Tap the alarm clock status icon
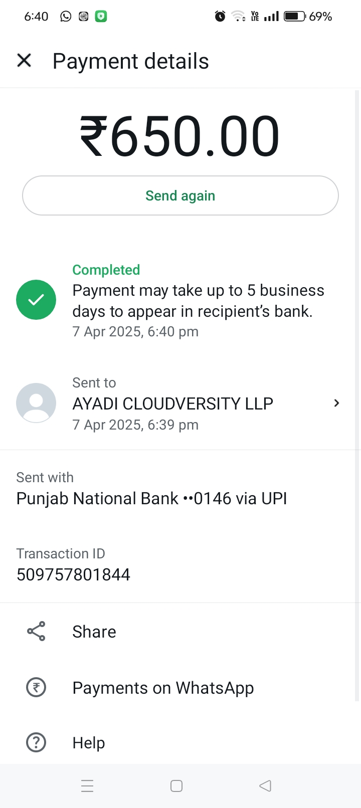 click(x=220, y=17)
